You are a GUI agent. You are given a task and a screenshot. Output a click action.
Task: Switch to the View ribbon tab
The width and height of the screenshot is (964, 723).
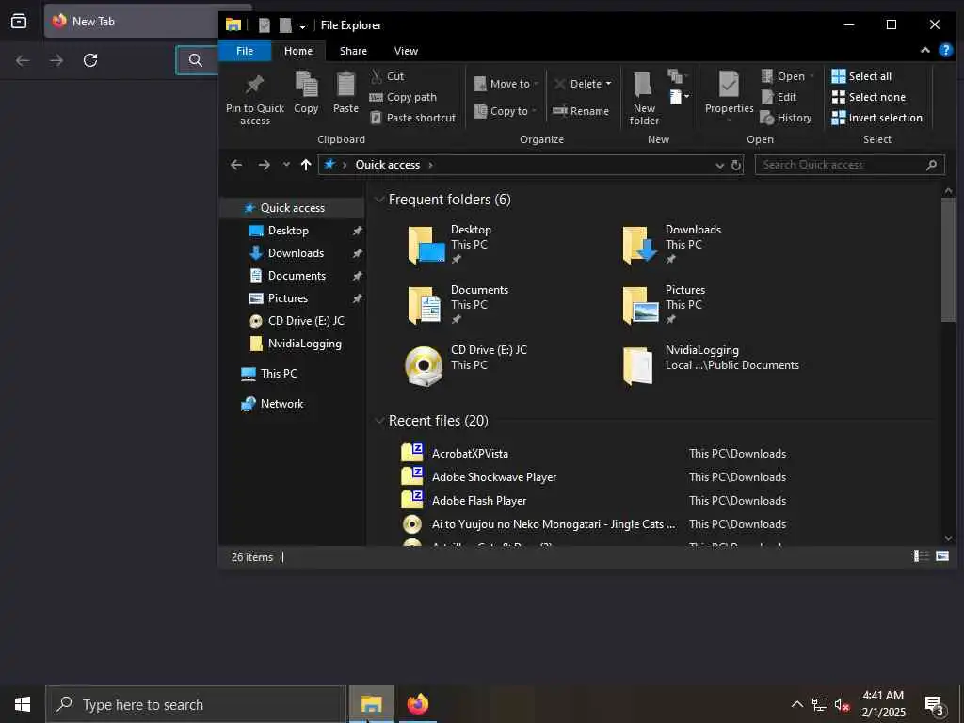click(x=406, y=51)
